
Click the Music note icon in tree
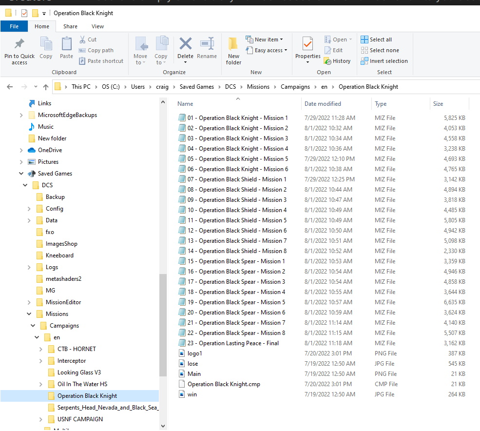tap(32, 126)
